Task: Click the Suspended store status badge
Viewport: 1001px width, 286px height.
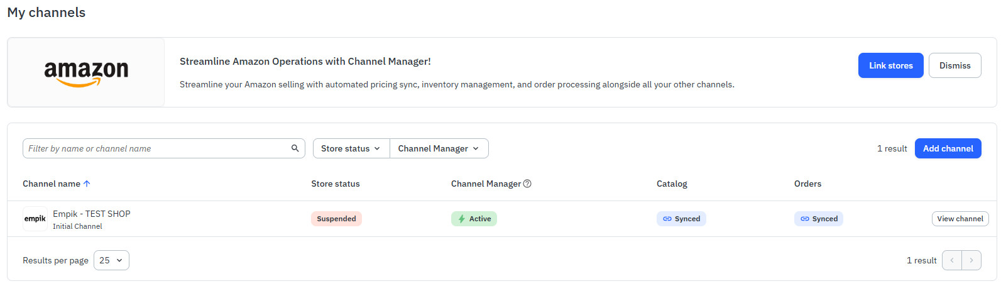Action: point(336,219)
